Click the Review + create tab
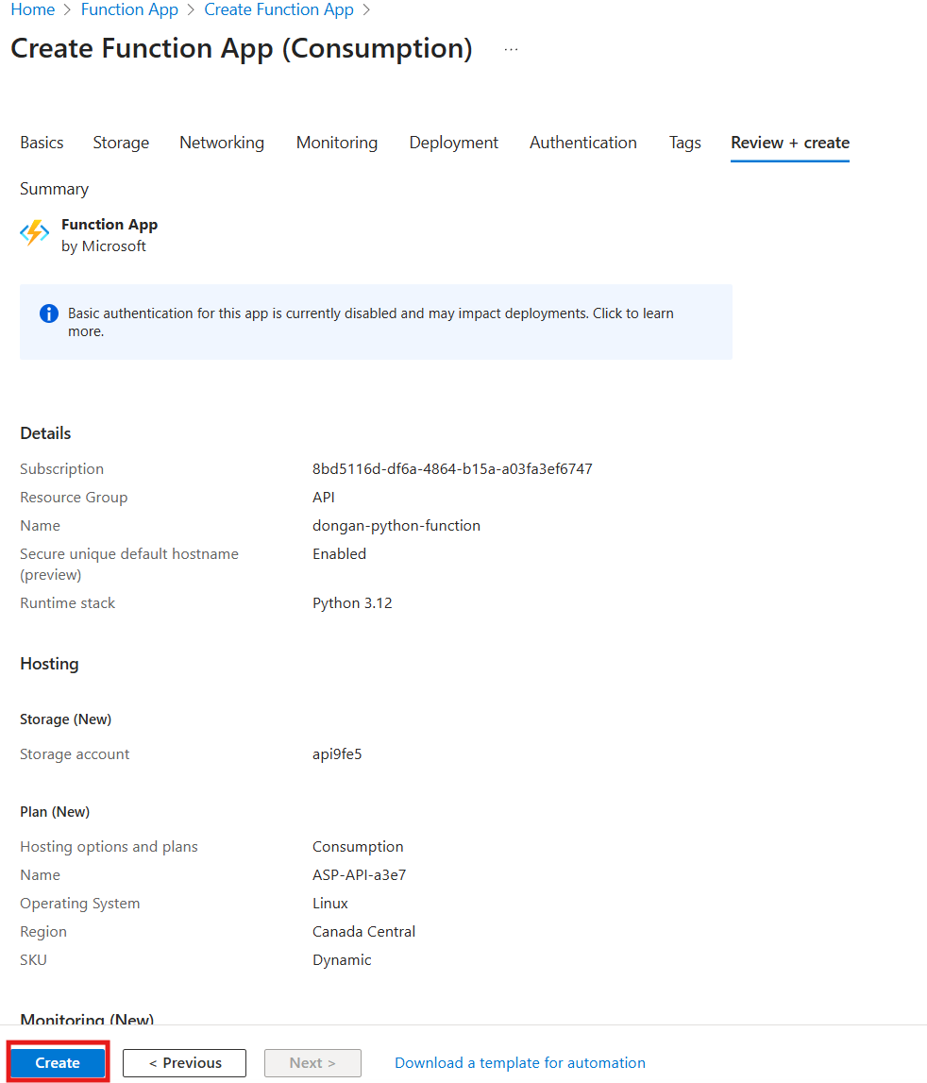This screenshot has height=1083, width=927. point(790,143)
